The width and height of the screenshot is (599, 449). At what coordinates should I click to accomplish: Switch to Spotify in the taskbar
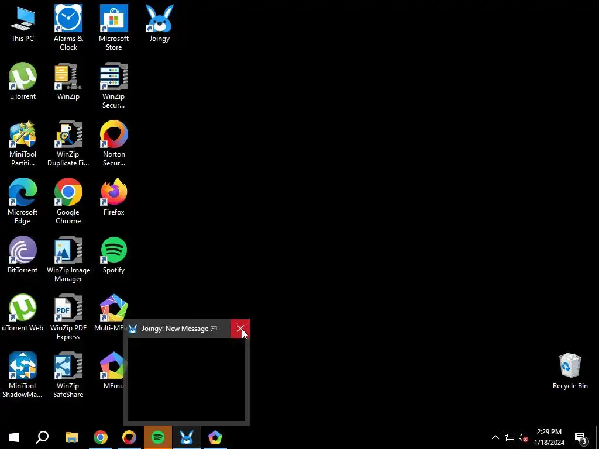click(158, 437)
